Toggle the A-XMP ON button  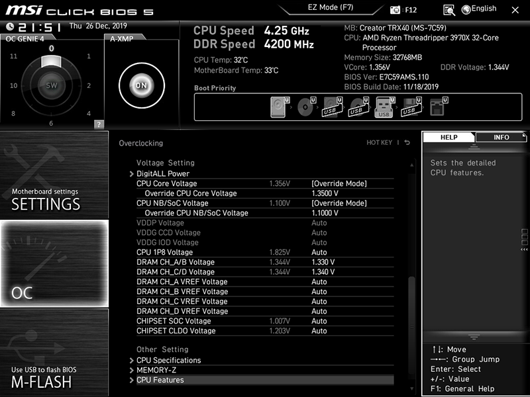click(142, 85)
